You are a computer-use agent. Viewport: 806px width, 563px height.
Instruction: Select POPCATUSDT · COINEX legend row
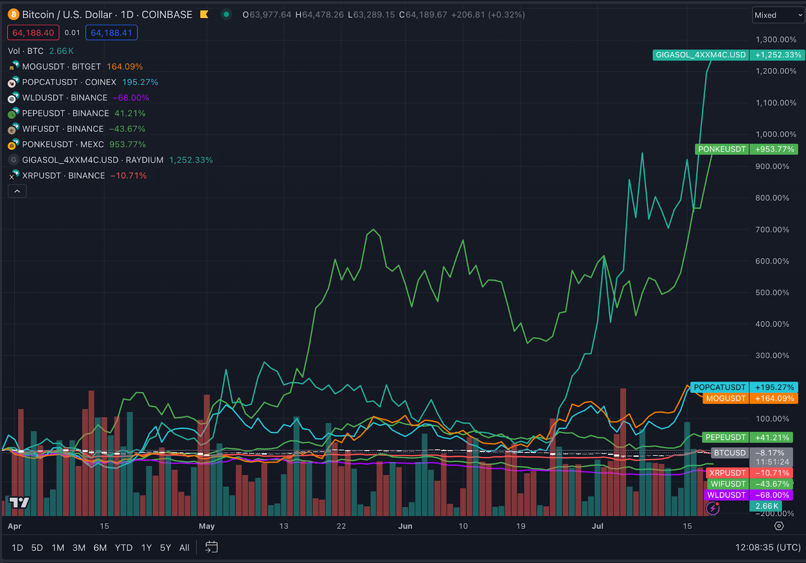pyautogui.click(x=83, y=82)
